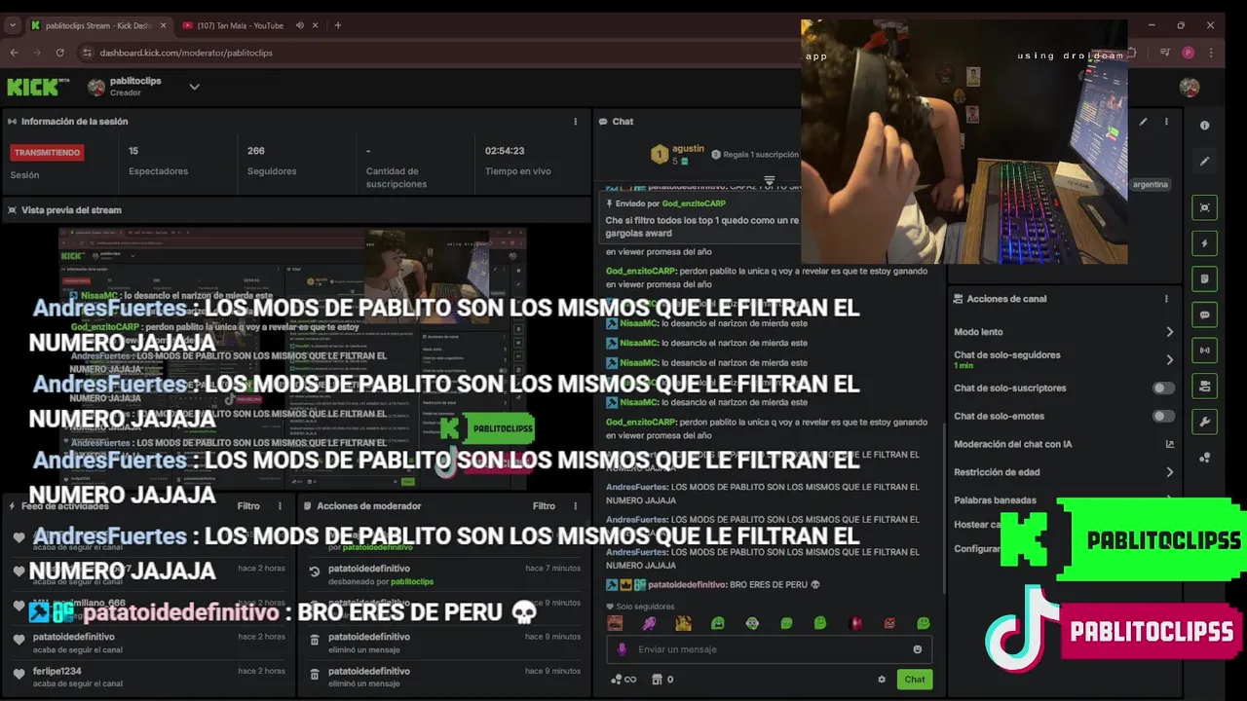The image size is (1247, 701).
Task: Click Moderación del chat con IA label
Action: (x=1012, y=444)
